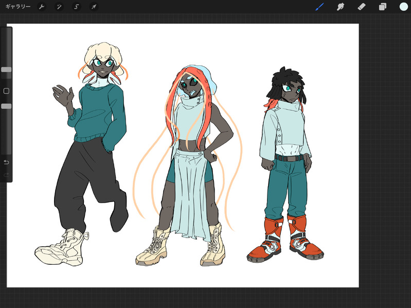The width and height of the screenshot is (411, 308).
Task: Select the Eraser tool
Action: pos(361,7)
